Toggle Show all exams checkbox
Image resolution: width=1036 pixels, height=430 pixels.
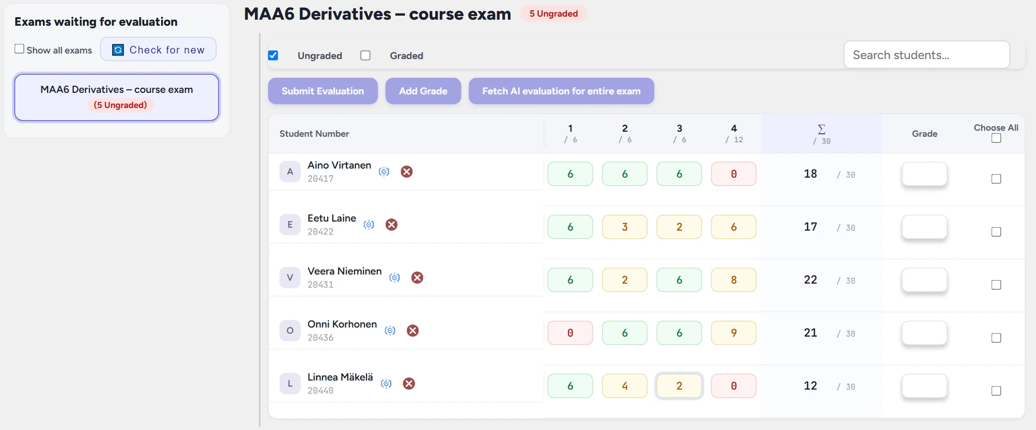click(20, 49)
